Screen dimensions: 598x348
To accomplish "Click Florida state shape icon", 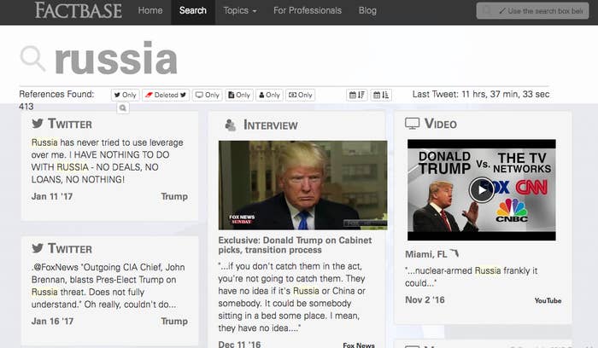I will [454, 253].
